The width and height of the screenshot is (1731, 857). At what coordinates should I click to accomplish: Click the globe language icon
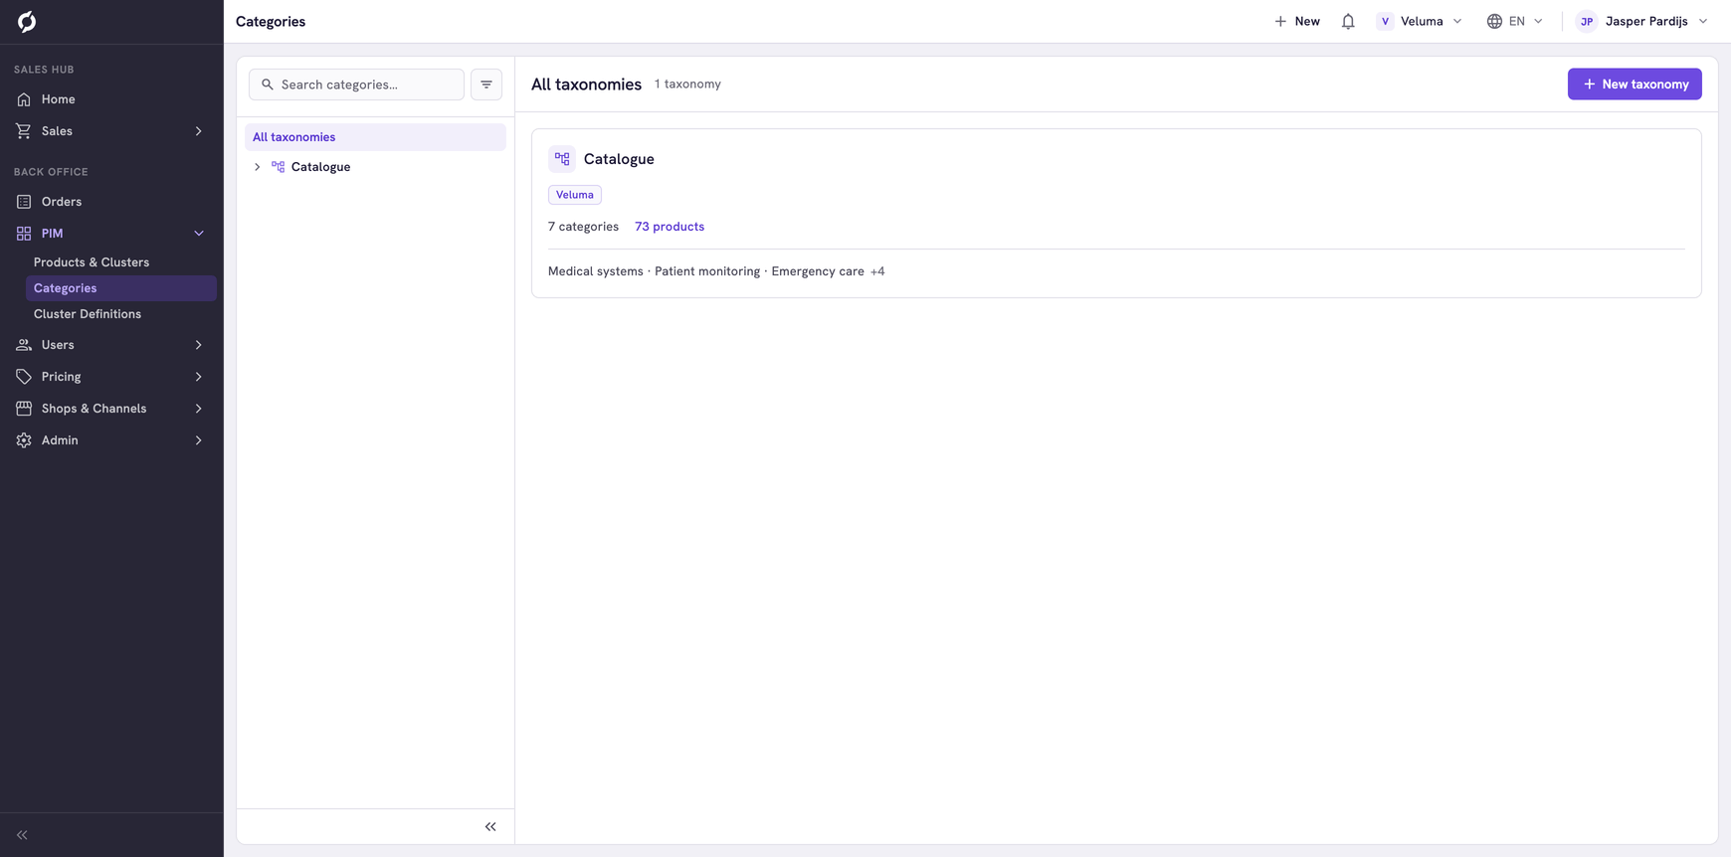[x=1494, y=21]
